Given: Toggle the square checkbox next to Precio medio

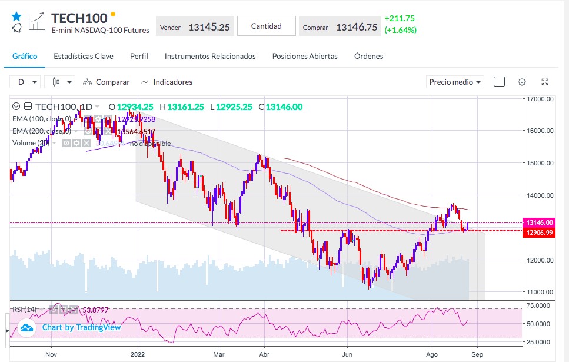Looking at the screenshot, I should point(499,82).
